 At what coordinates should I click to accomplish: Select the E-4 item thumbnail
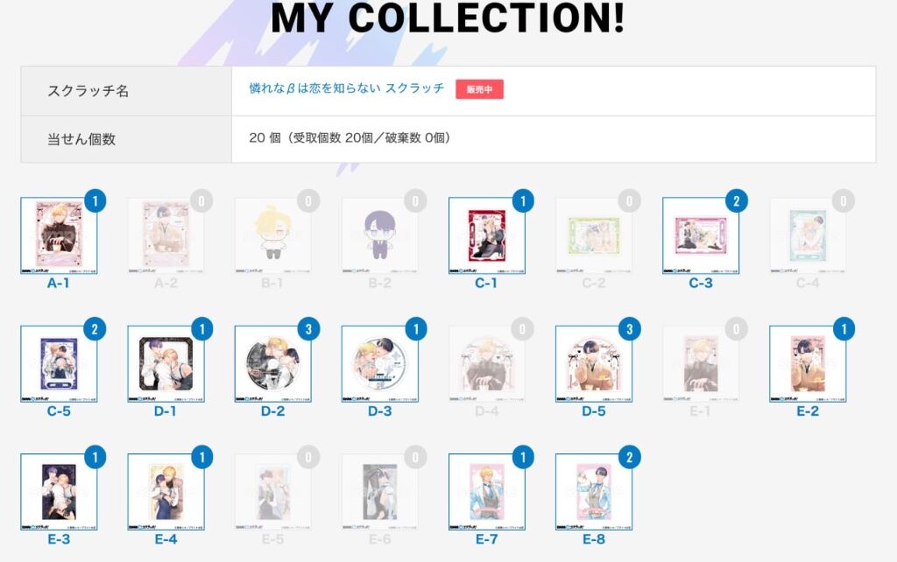(x=166, y=492)
